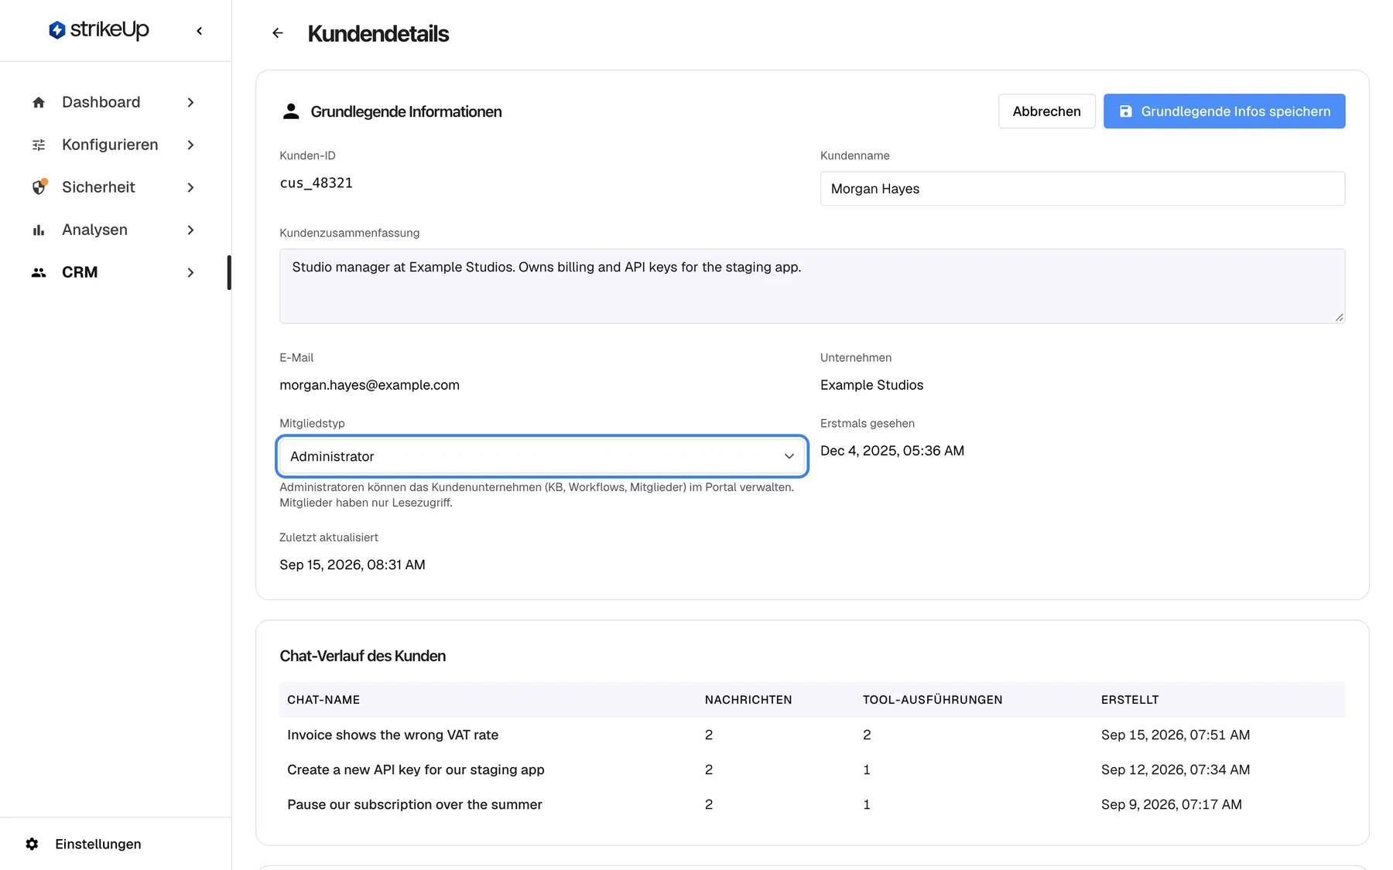Click the created date Sep 9, 2026, 07:17 AM
The height and width of the screenshot is (870, 1393).
point(1172,804)
